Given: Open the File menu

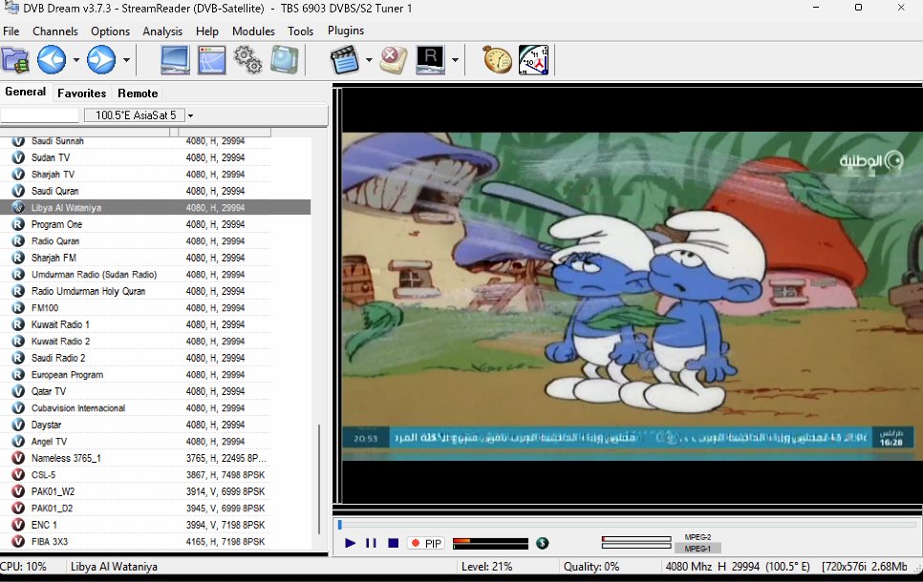Looking at the screenshot, I should coord(11,31).
